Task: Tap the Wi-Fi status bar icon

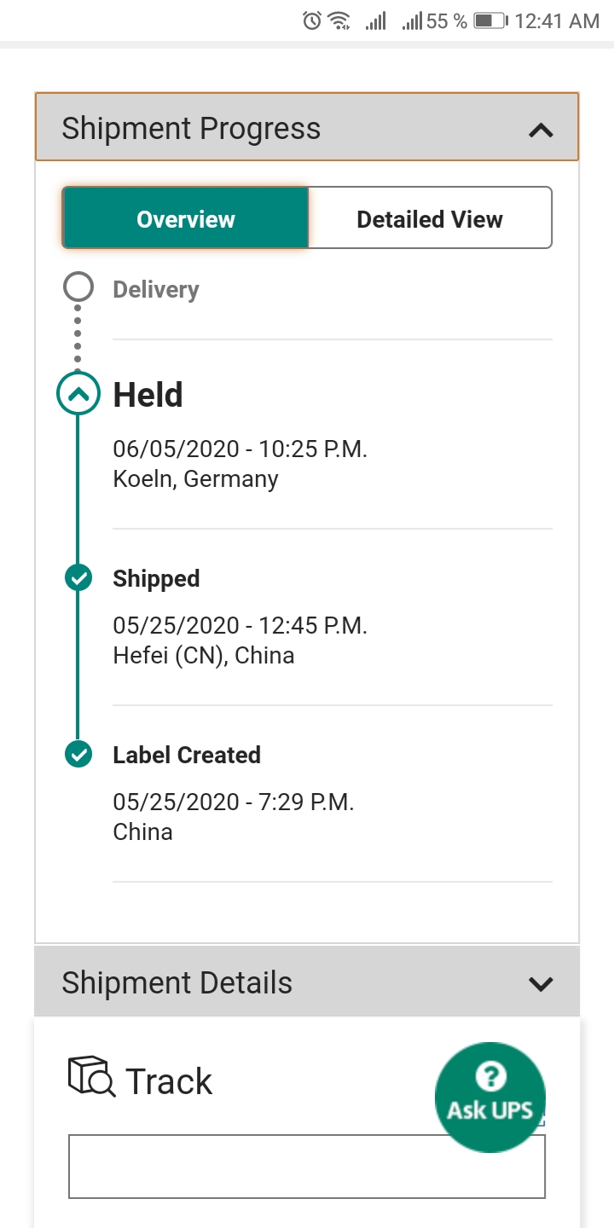Action: point(339,20)
